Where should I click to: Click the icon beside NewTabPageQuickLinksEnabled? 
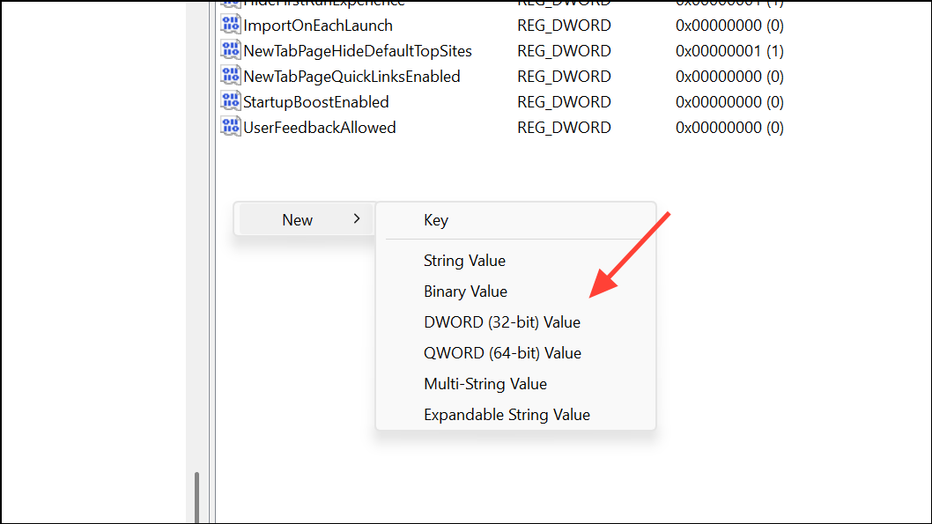click(230, 76)
